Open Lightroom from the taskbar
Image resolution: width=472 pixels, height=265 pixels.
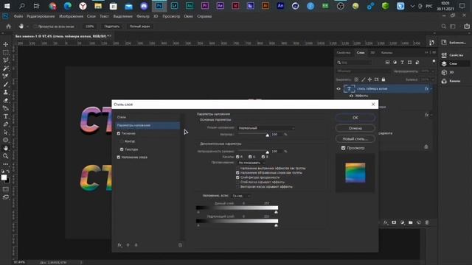pyautogui.click(x=174, y=6)
